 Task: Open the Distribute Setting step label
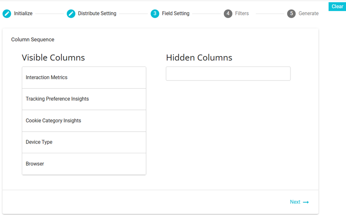(x=97, y=14)
